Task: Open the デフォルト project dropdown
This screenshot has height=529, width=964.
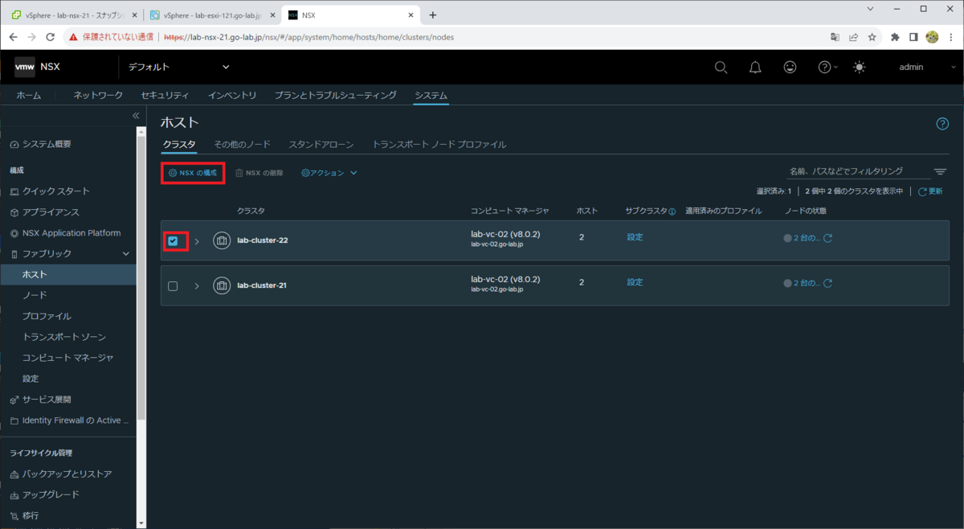Action: (x=178, y=68)
